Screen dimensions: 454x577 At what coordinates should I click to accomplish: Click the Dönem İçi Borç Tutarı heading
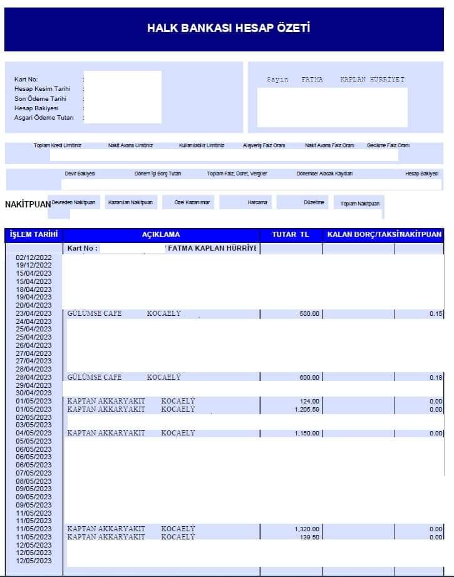point(158,174)
